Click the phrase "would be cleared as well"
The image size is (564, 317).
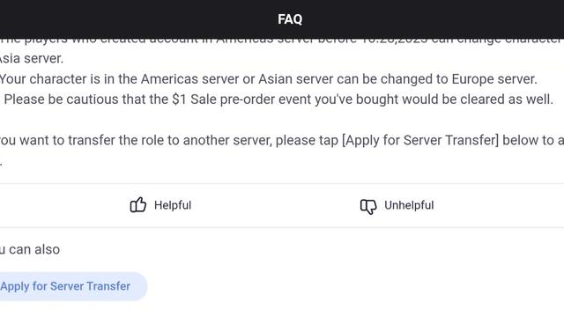tap(478, 100)
